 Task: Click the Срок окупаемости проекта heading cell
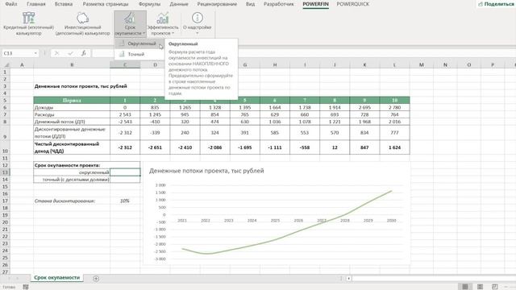click(72, 165)
